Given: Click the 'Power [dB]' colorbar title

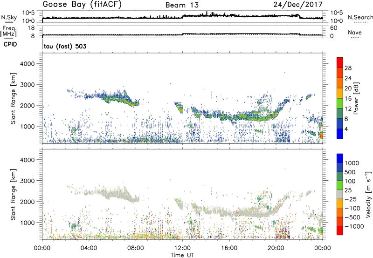Looking at the screenshot, I should point(356,98).
